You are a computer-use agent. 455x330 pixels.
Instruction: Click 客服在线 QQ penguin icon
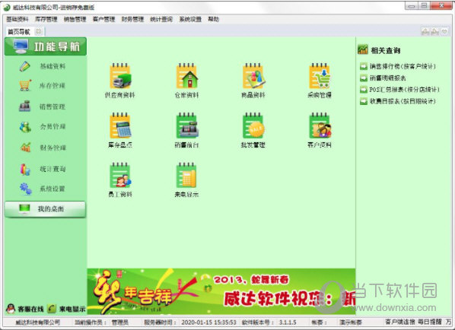pos(11,309)
